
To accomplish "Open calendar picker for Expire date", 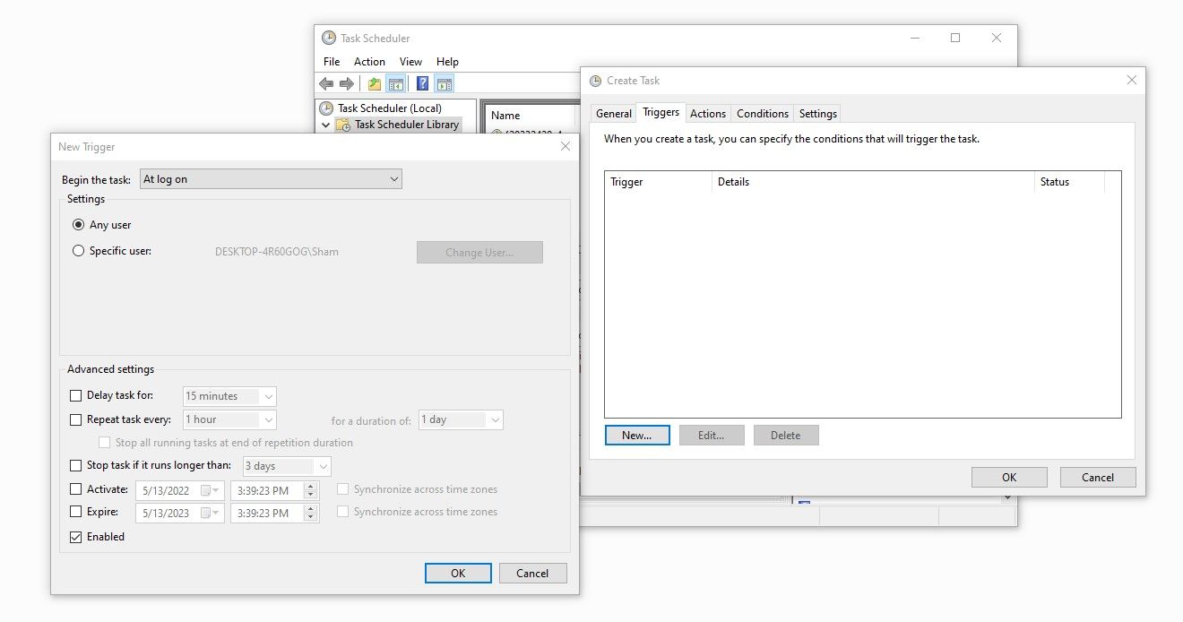I will [x=211, y=514].
